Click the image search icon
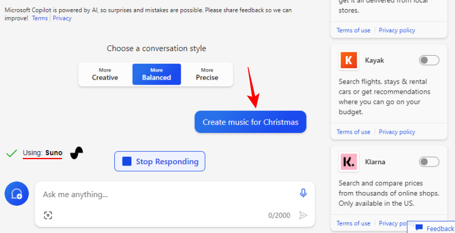This screenshot has width=455, height=233. pyautogui.click(x=48, y=215)
